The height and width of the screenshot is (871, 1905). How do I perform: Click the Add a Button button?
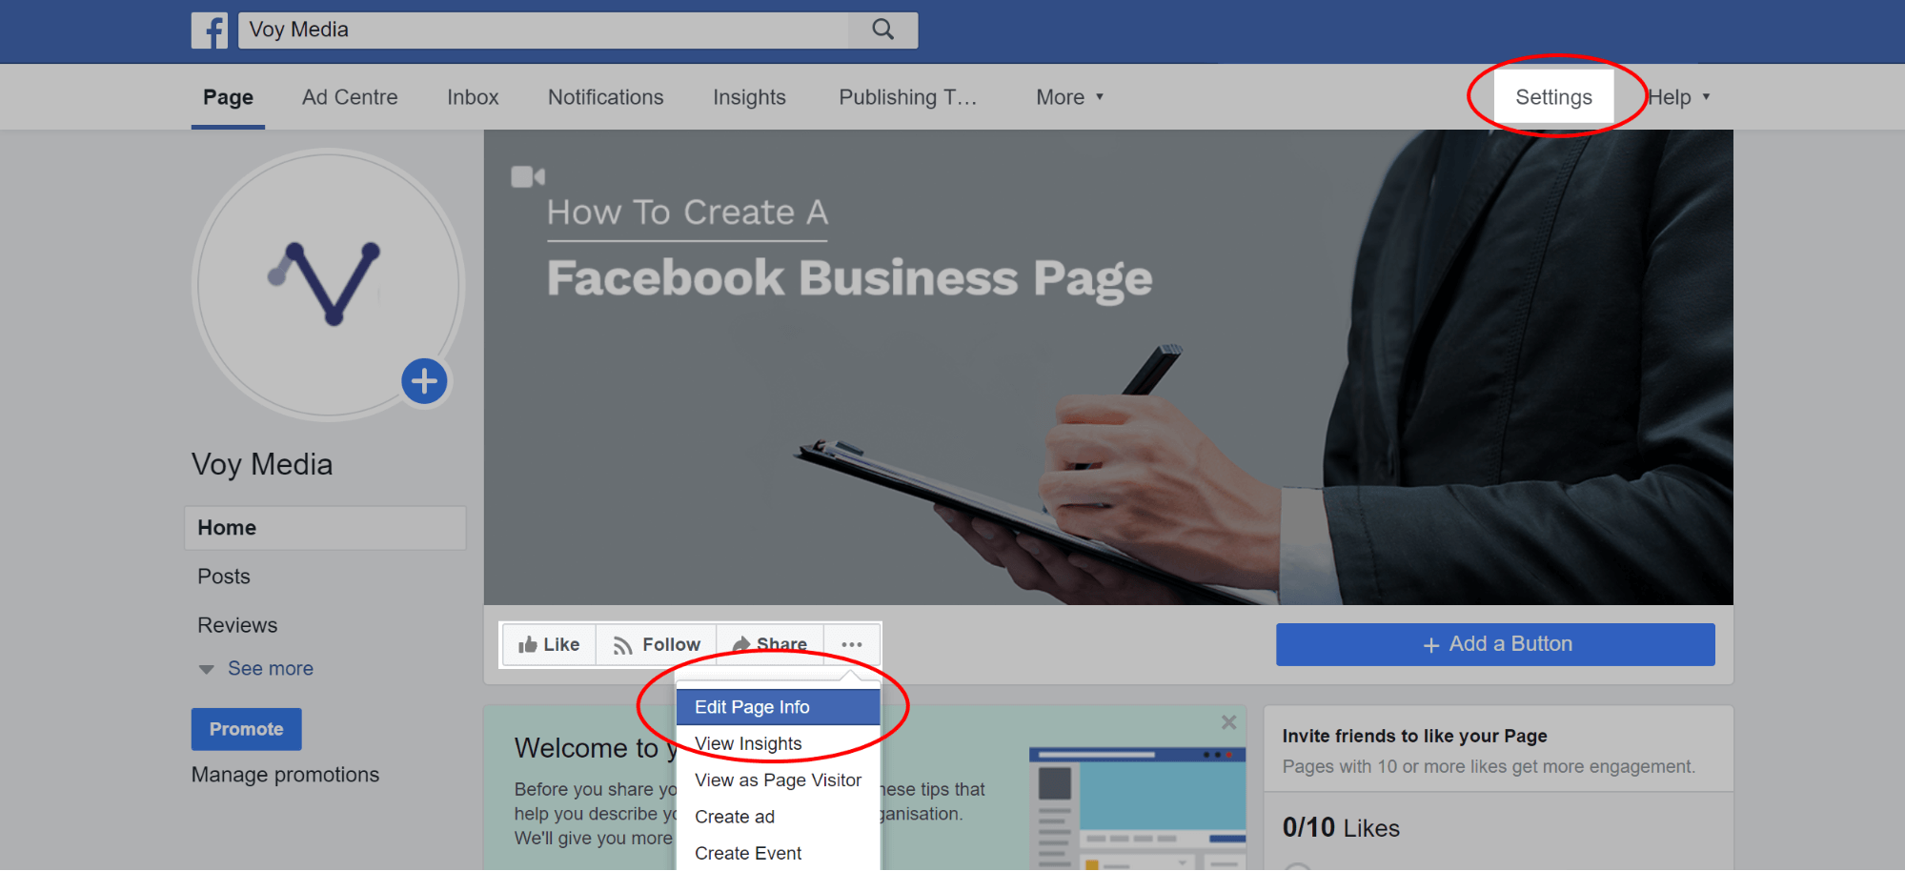click(x=1495, y=645)
